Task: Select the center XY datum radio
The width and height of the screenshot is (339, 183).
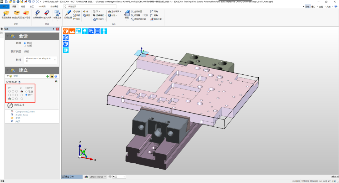Action: (13, 95)
